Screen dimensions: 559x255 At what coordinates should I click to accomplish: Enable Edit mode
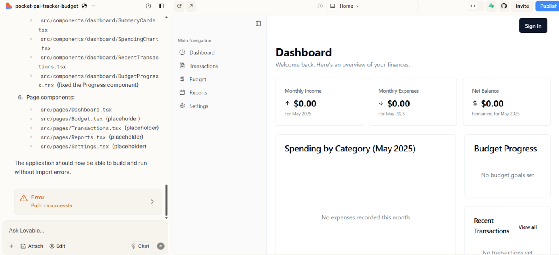coord(57,246)
